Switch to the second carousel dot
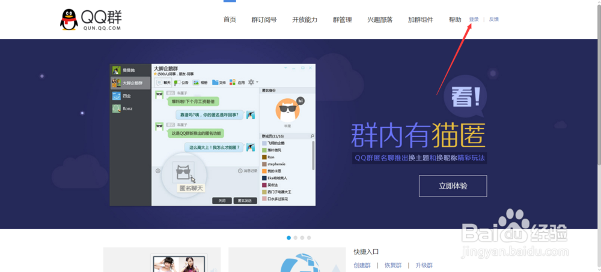This screenshot has width=601, height=272. pyautogui.click(x=296, y=238)
